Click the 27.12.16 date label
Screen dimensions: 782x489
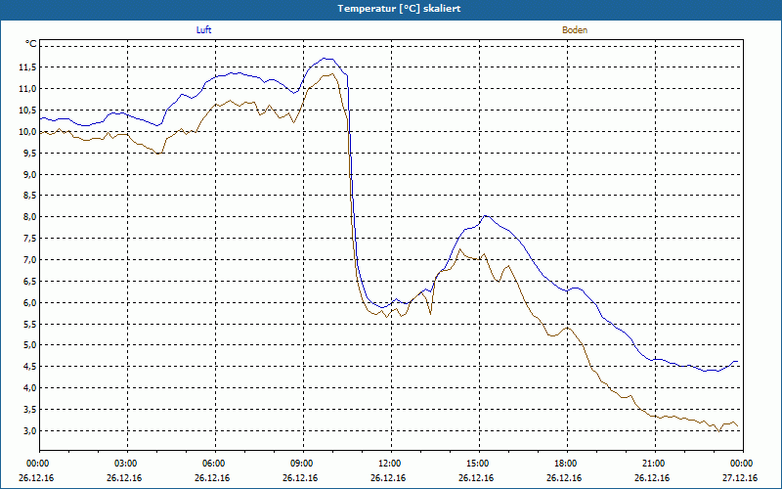pyautogui.click(x=740, y=478)
